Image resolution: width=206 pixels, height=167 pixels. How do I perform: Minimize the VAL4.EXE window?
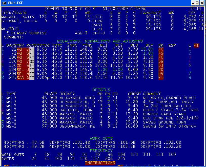[x=193, y=3]
